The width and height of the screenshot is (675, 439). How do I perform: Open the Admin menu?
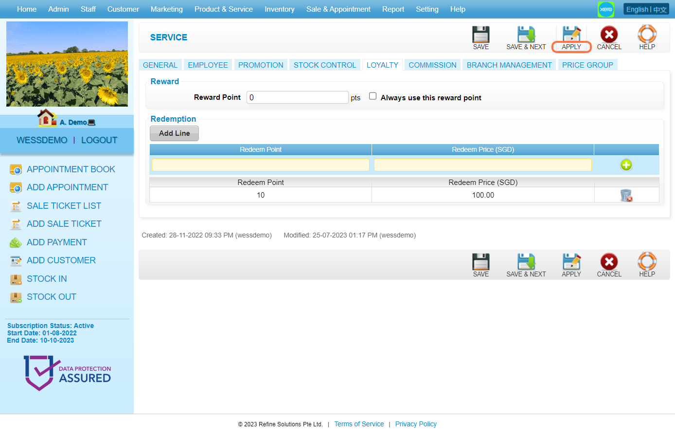click(x=58, y=9)
